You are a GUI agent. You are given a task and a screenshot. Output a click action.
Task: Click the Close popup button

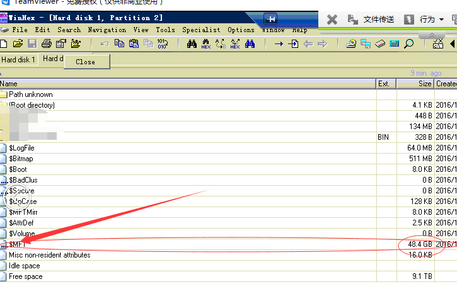[x=85, y=62]
